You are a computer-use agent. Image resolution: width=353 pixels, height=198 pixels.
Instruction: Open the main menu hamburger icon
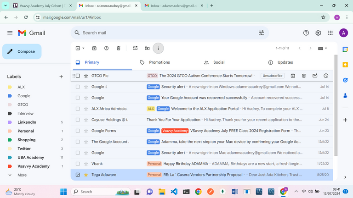tap(10, 33)
